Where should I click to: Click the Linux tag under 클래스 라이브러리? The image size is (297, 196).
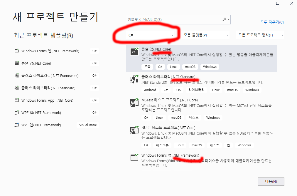coord(216,90)
